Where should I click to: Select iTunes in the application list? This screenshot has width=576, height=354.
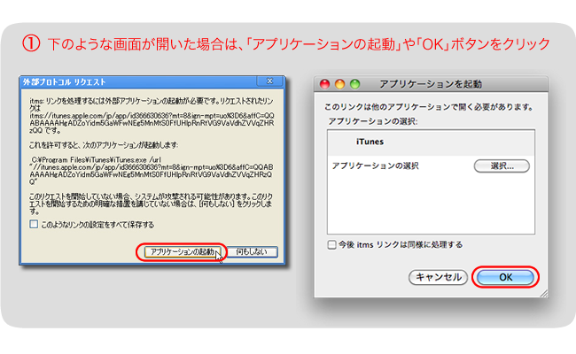(370, 141)
